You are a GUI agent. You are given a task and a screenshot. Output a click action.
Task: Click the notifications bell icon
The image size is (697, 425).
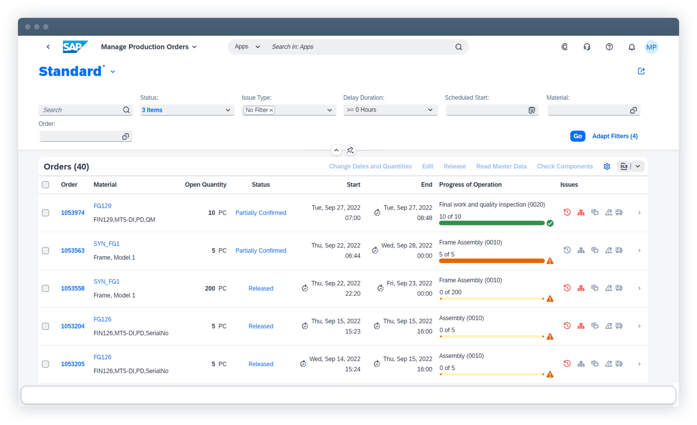pyautogui.click(x=631, y=47)
